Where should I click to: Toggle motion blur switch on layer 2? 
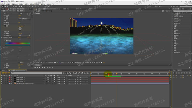tap(52, 80)
